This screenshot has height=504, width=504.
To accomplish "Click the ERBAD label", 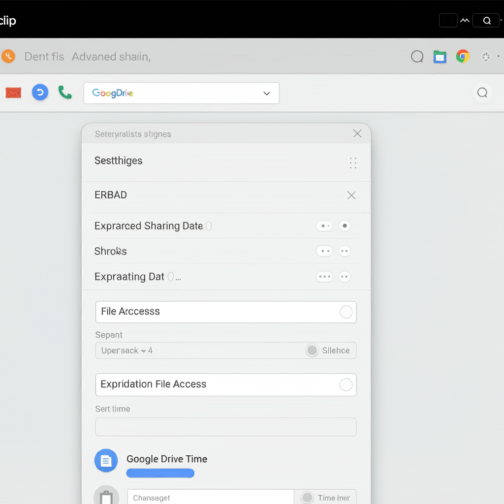I will click(111, 195).
